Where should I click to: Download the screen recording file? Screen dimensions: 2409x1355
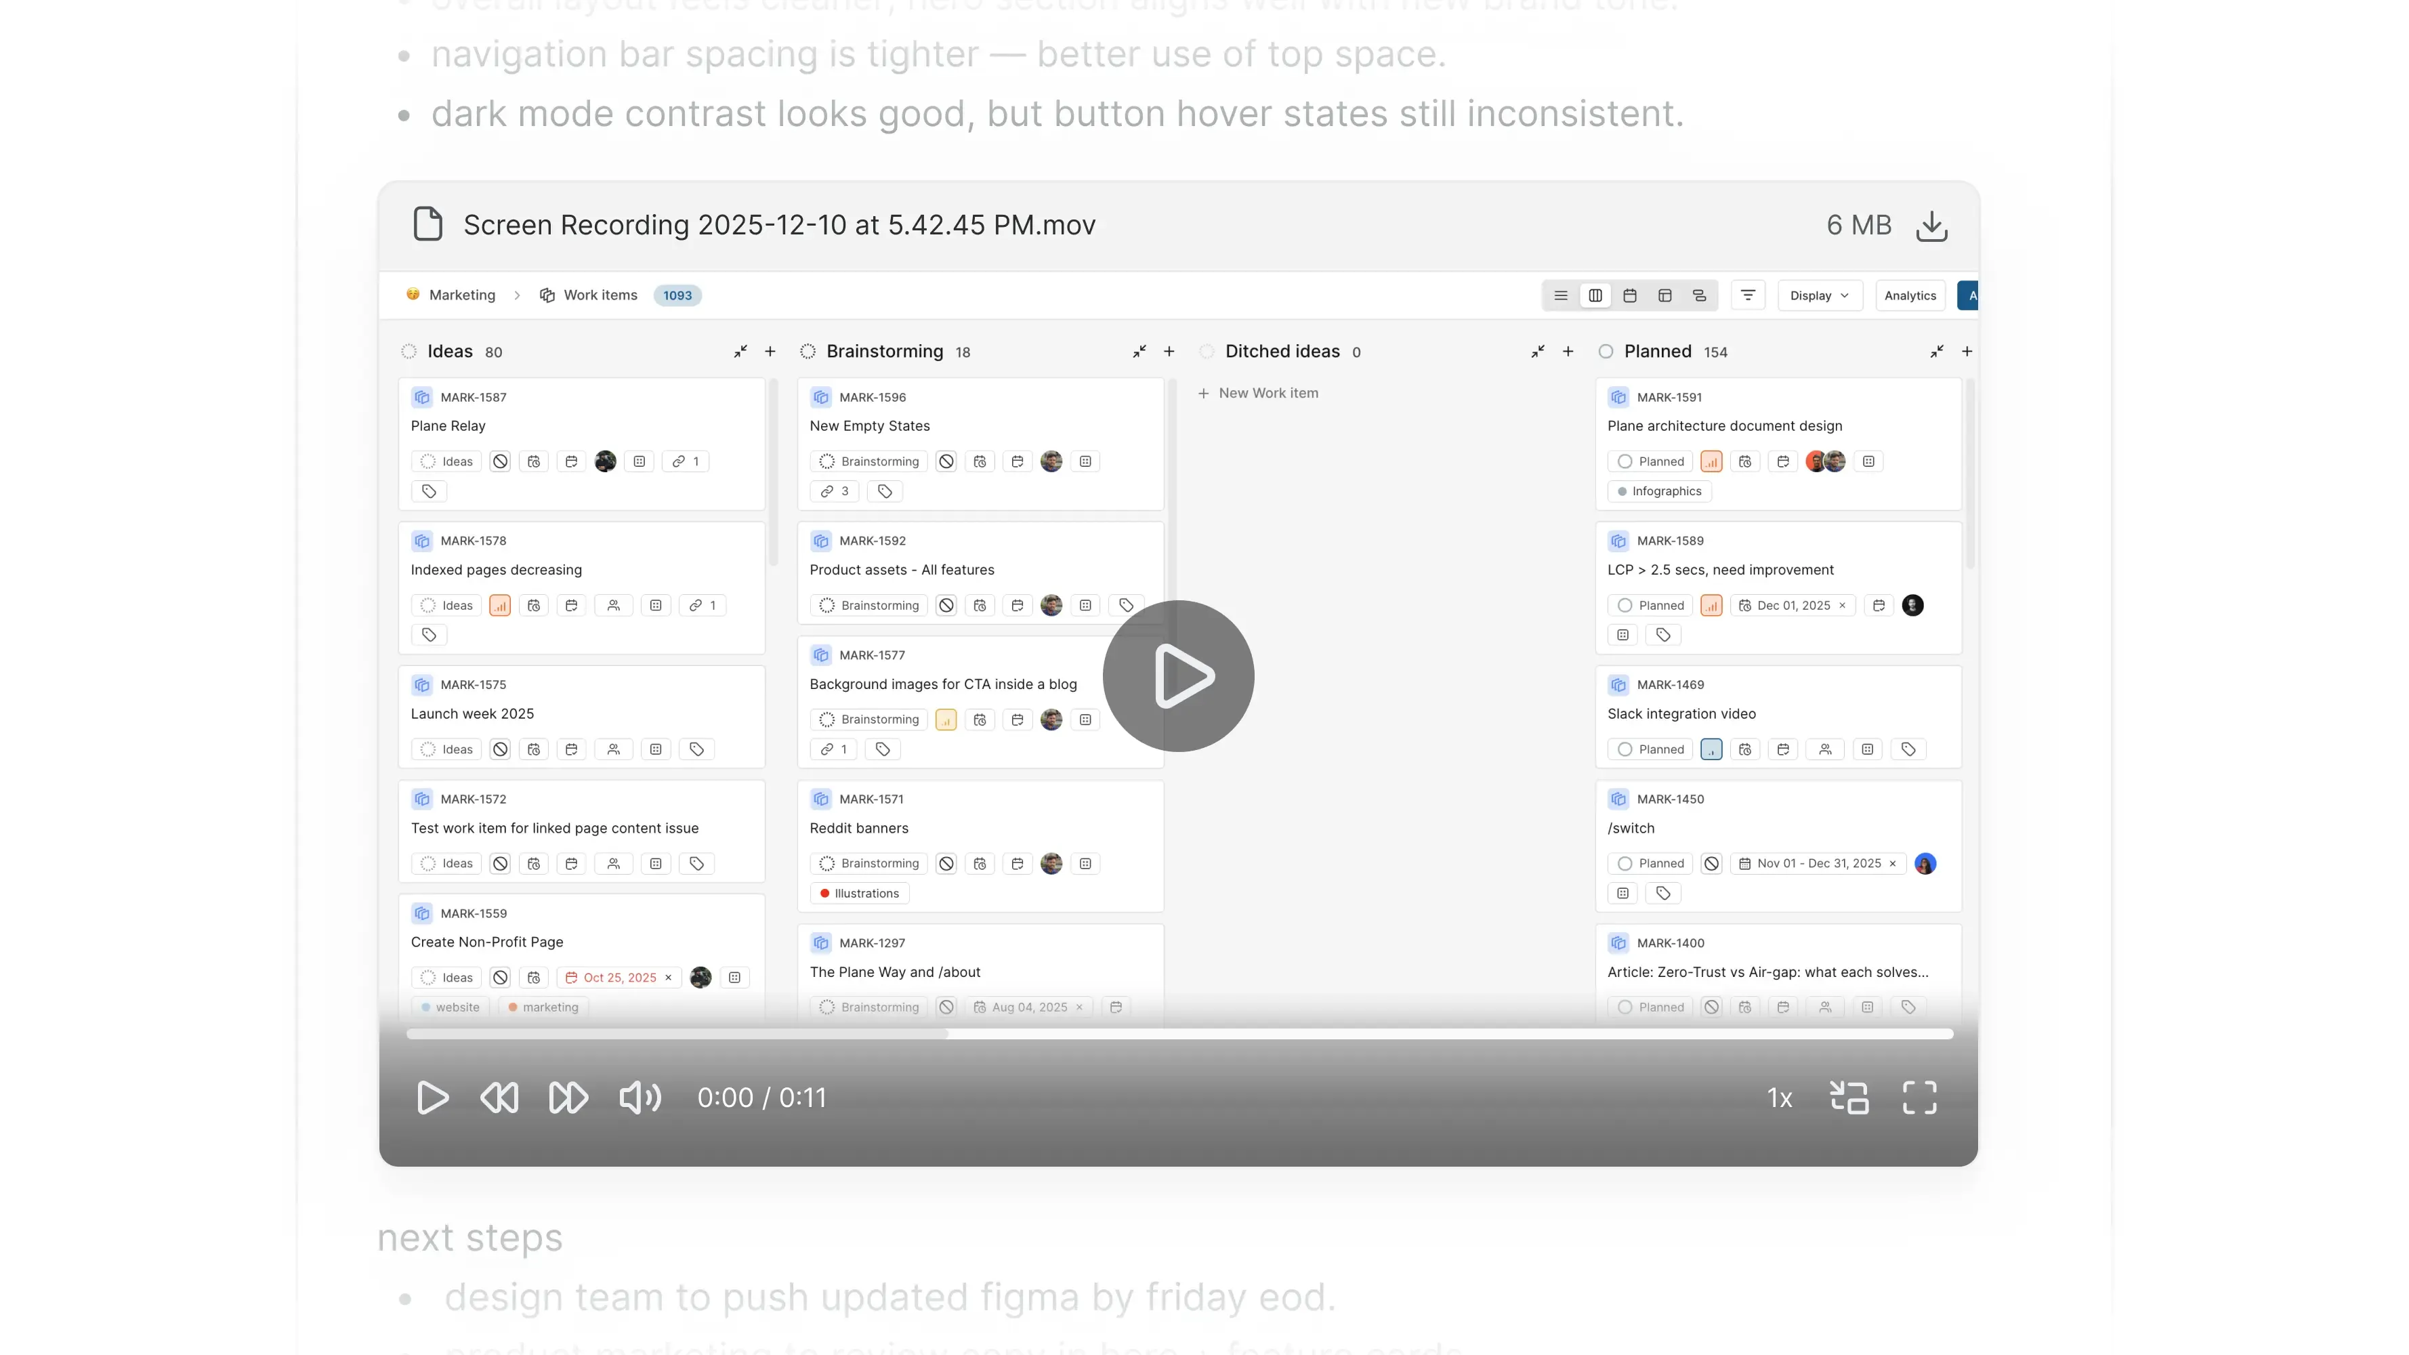[x=1932, y=226]
